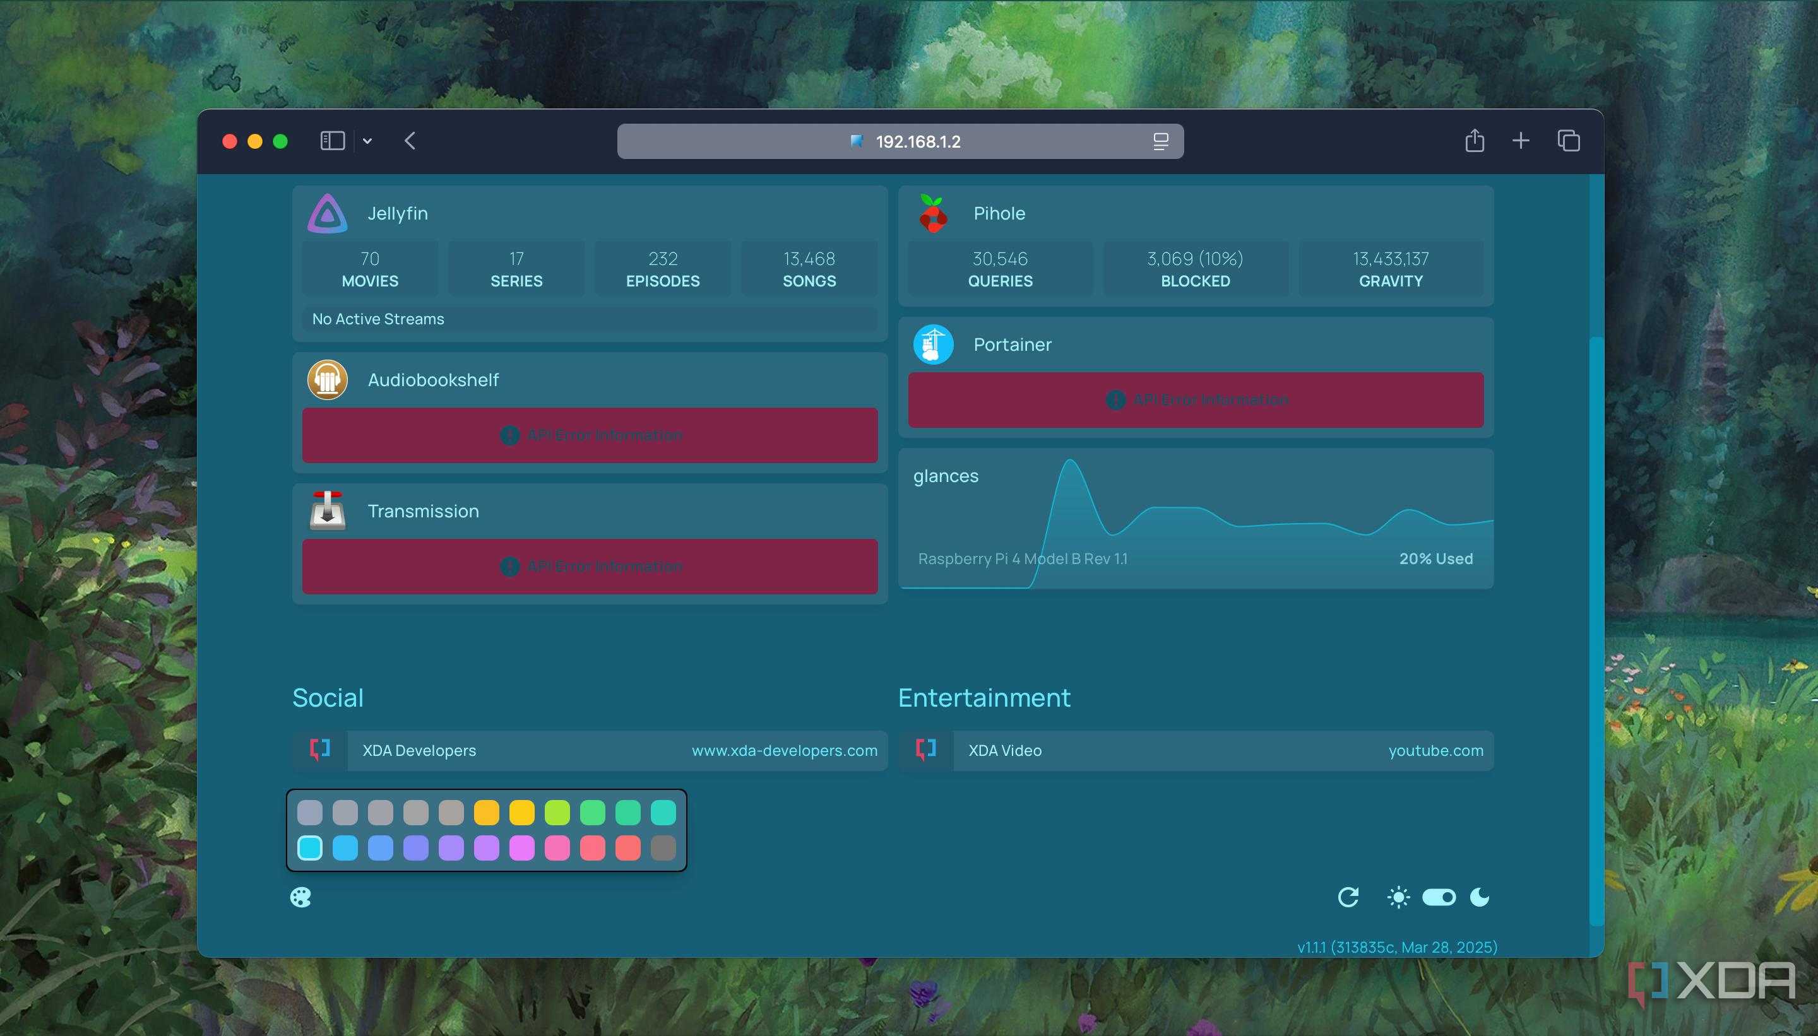
Task: Open the Safari share menu
Action: (x=1475, y=140)
